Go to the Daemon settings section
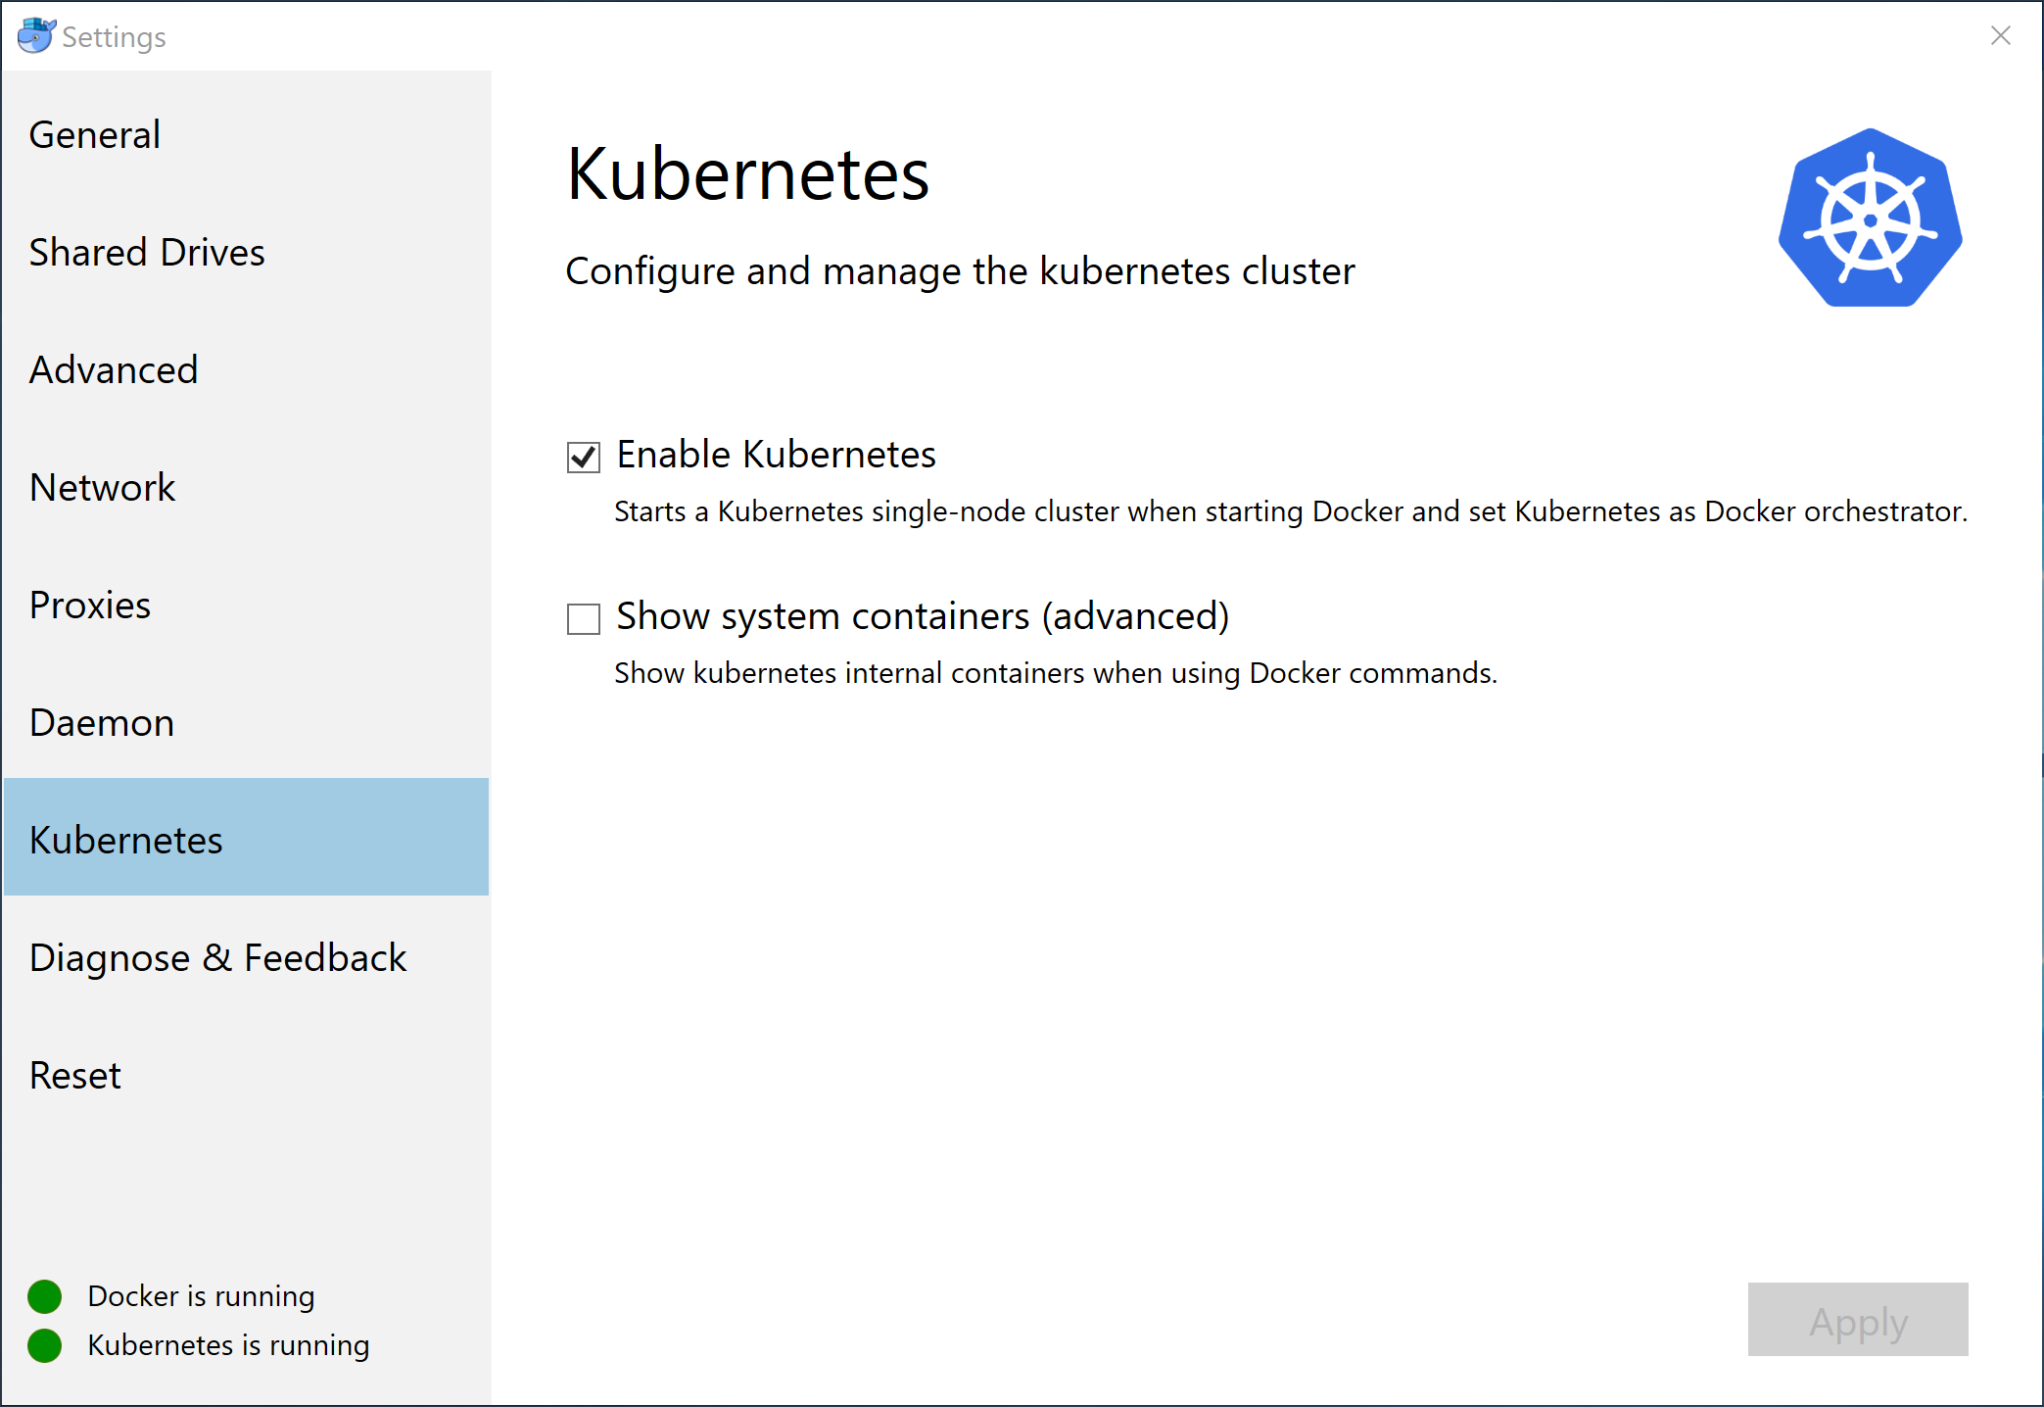Image resolution: width=2044 pixels, height=1407 pixels. (101, 722)
